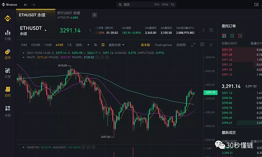
Task: Click the search magnifier icon
Action: [x=120, y=5]
